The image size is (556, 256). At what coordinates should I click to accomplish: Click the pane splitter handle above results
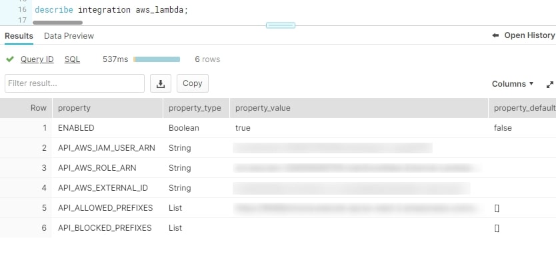tap(281, 25)
